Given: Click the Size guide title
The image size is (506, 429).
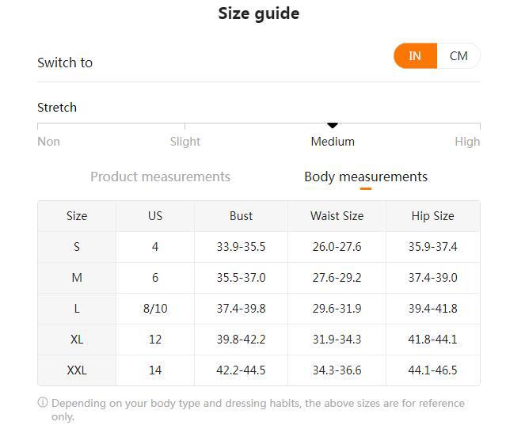Looking at the screenshot, I should pos(258,13).
